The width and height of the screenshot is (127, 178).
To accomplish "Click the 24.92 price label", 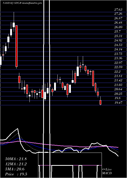I will [118, 40].
